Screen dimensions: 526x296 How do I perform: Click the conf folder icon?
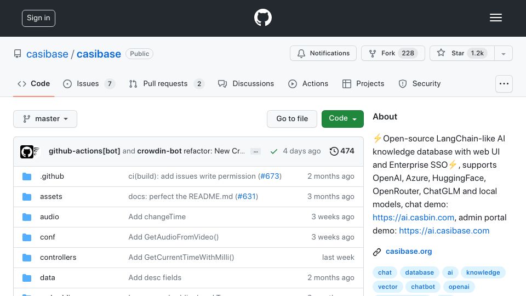click(27, 237)
